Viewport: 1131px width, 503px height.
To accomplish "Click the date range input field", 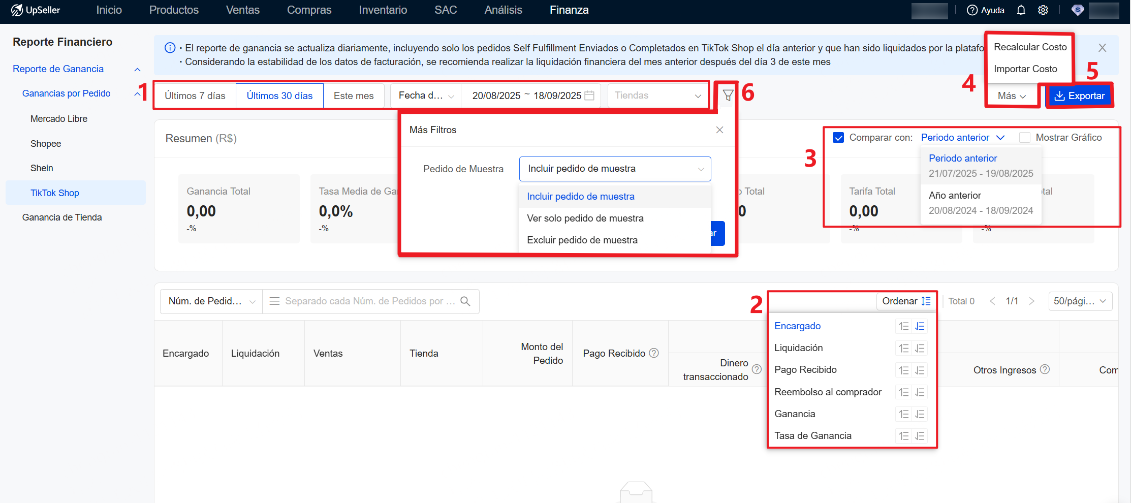I will coord(530,96).
